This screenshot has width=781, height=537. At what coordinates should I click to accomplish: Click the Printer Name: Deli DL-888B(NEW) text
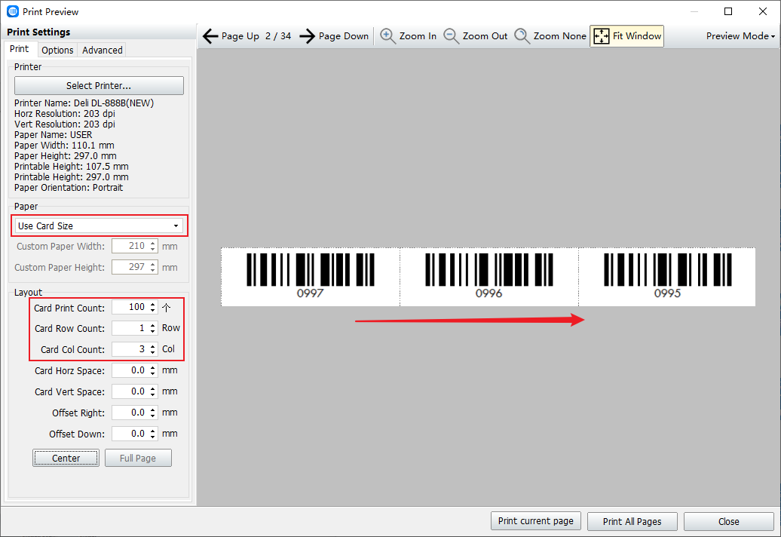pos(84,103)
